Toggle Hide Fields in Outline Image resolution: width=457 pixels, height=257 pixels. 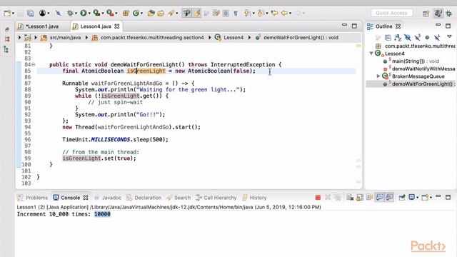(x=408, y=37)
